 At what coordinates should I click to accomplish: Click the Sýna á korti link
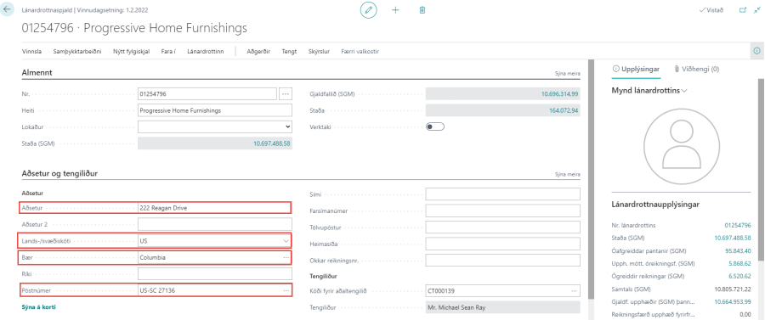click(42, 307)
